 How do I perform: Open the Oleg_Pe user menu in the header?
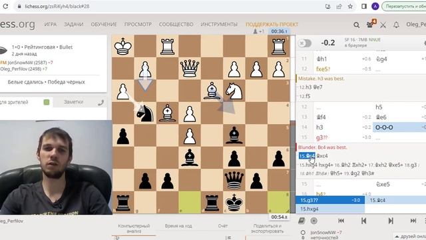(416, 25)
